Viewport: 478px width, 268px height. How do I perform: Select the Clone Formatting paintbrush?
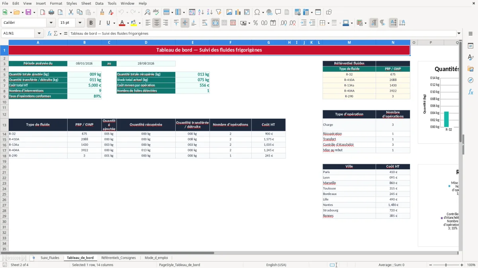102,12
